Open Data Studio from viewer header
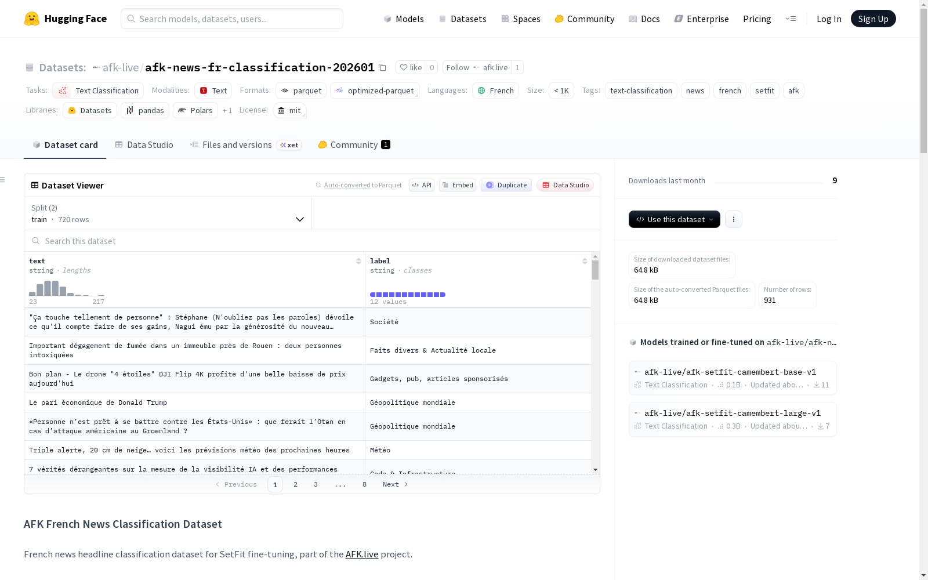Screen dimensions: 928x580 (x=565, y=185)
